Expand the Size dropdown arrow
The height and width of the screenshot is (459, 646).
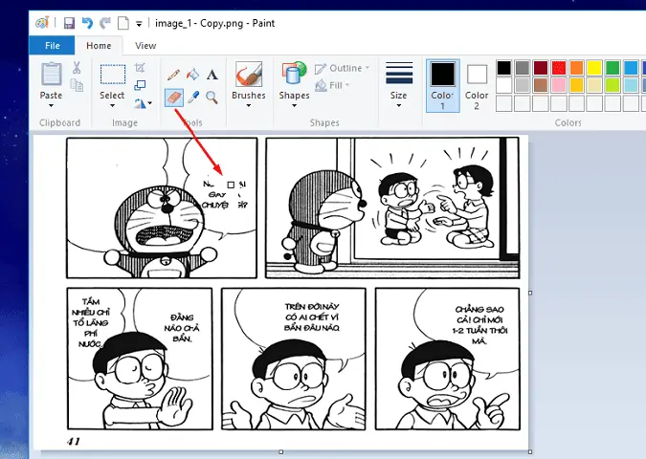pos(399,106)
